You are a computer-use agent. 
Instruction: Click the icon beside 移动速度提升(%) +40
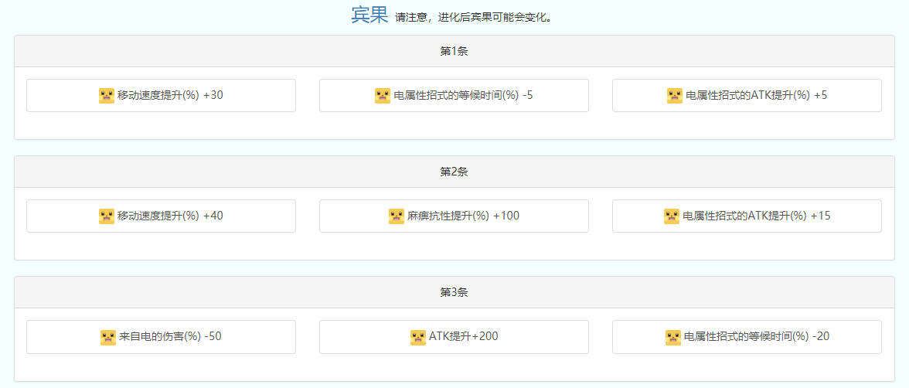point(107,216)
